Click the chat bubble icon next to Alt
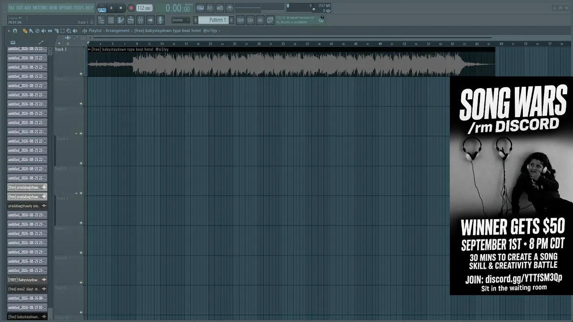The image size is (573, 322). [270, 20]
